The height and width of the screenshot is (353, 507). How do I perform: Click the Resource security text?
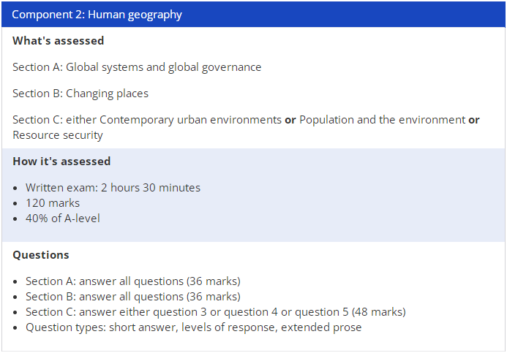pyautogui.click(x=58, y=135)
